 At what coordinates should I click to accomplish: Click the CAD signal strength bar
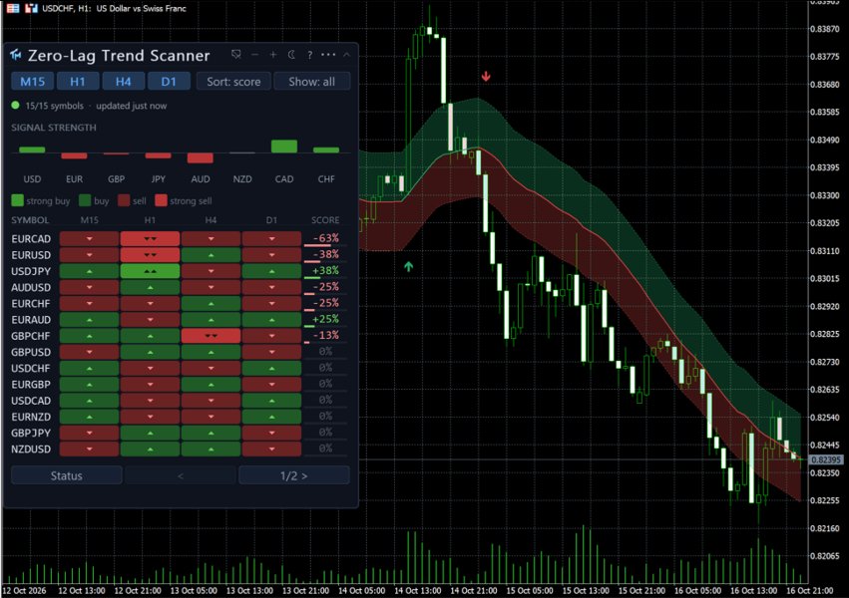(284, 146)
